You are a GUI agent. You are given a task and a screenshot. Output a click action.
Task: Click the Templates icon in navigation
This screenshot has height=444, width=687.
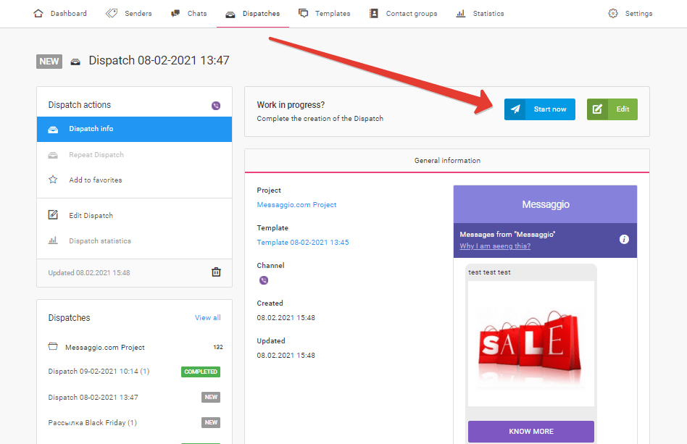tap(303, 13)
